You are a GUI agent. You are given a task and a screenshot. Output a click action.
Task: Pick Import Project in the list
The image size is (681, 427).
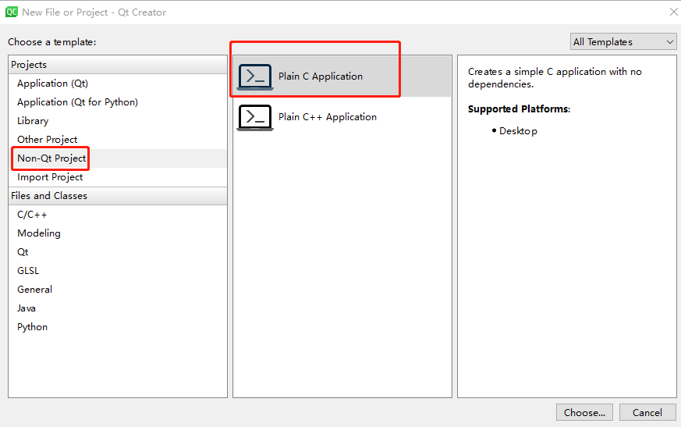coord(50,177)
